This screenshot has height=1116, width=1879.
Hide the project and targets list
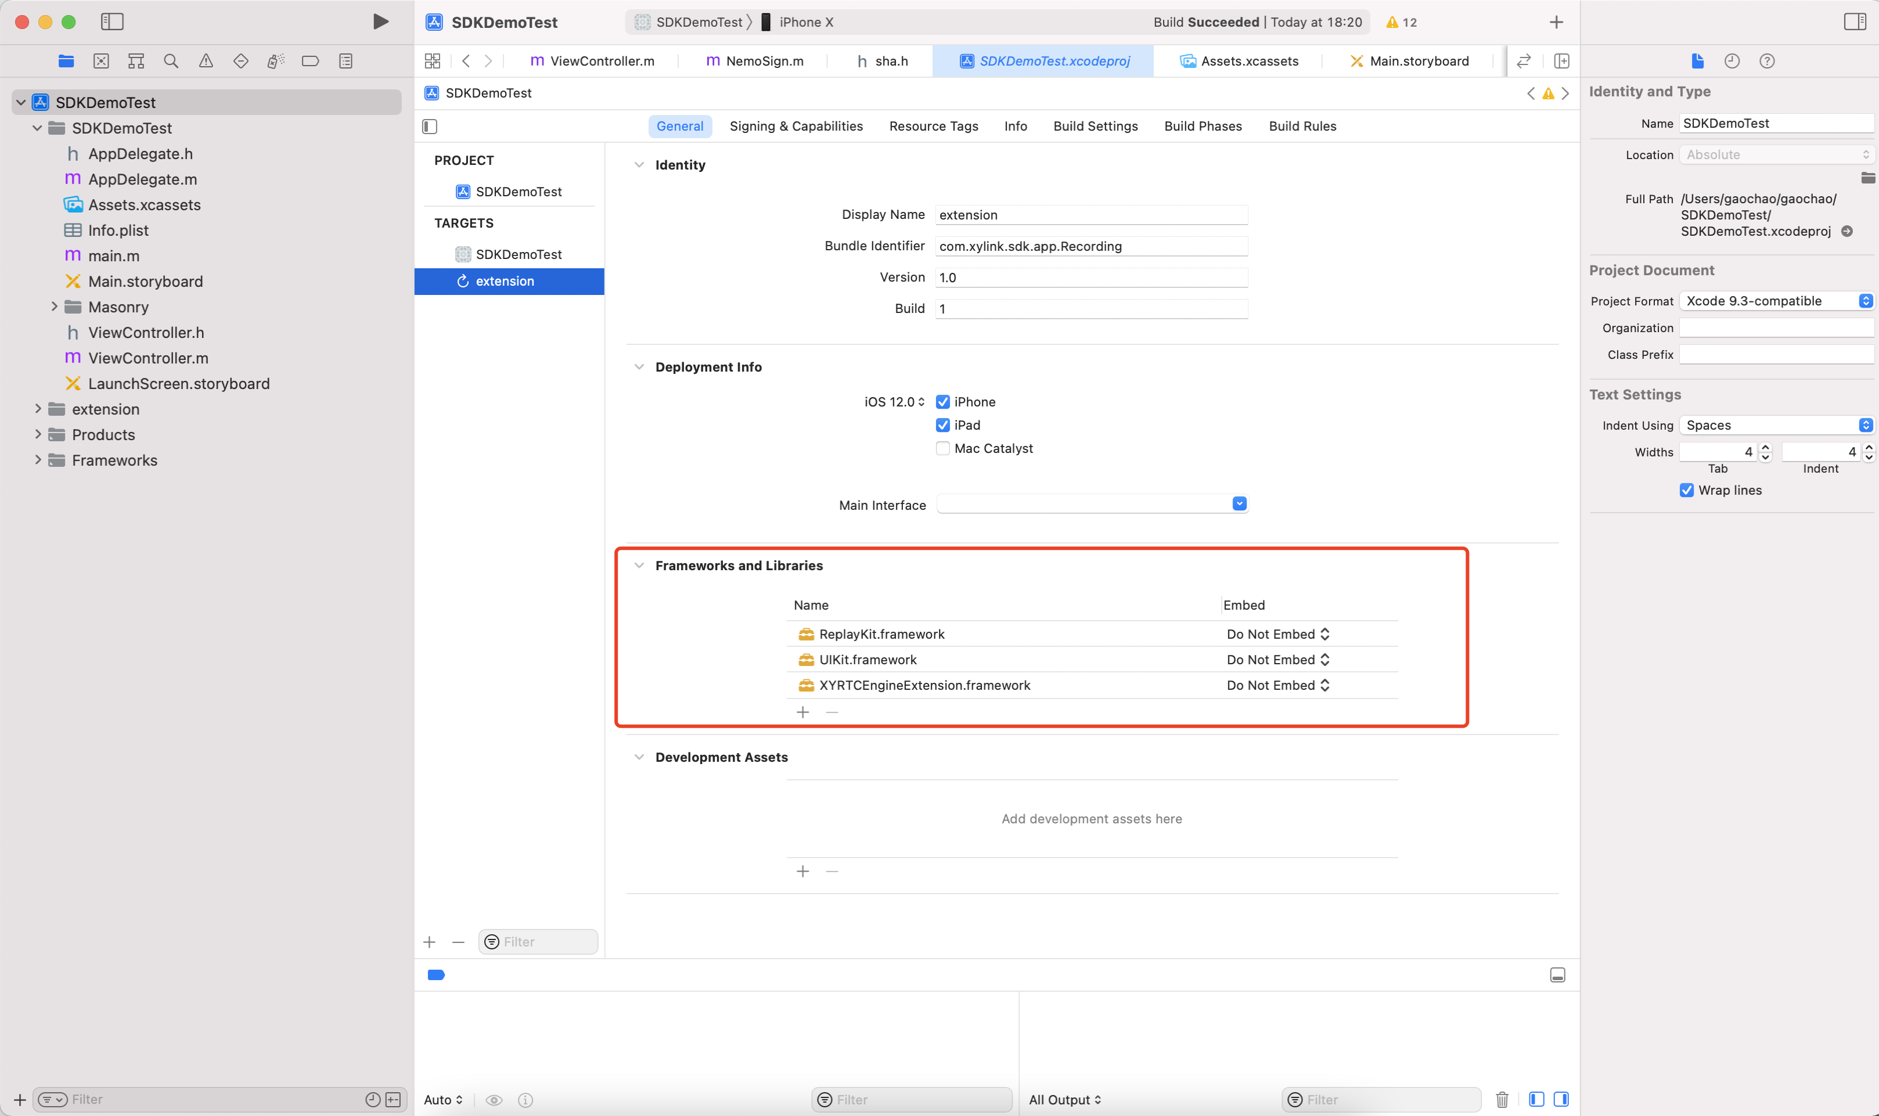pos(430,127)
